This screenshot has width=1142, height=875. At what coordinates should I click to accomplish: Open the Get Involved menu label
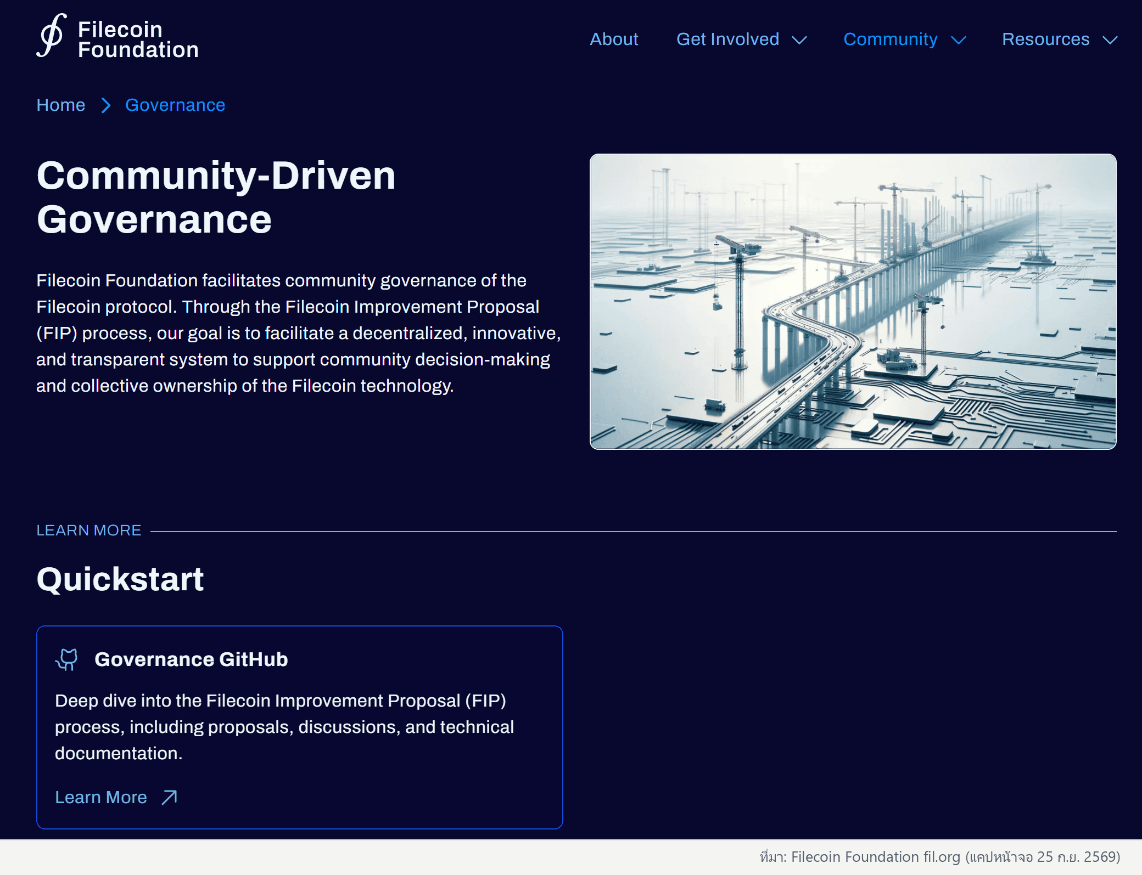727,39
